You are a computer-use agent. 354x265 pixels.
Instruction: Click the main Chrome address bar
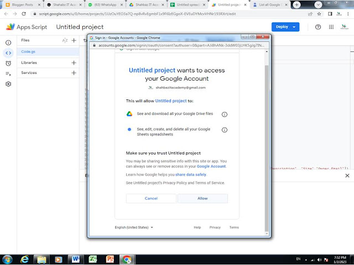169,14
